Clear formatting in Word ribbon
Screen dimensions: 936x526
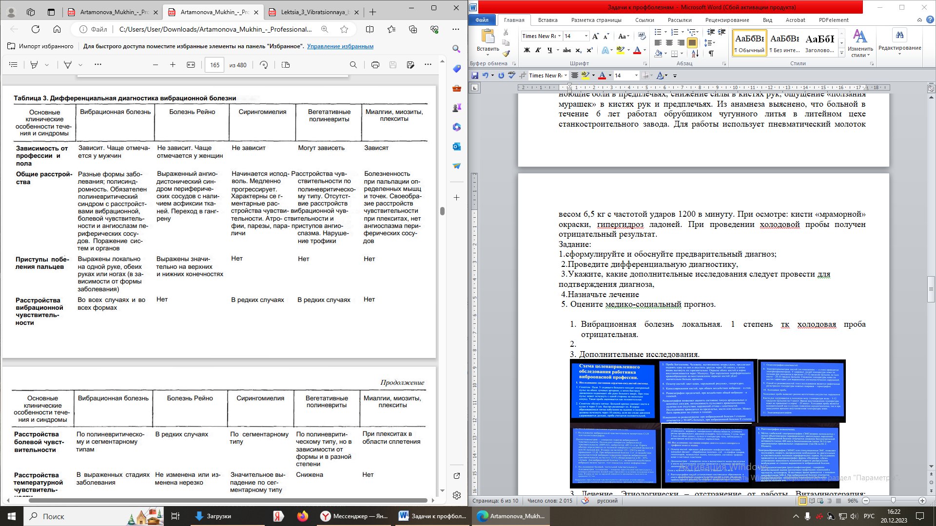(x=642, y=36)
